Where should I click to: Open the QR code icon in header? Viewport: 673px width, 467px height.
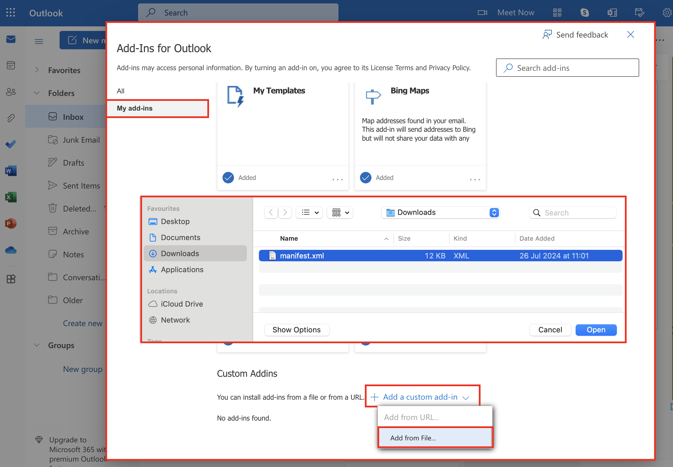pyautogui.click(x=557, y=13)
